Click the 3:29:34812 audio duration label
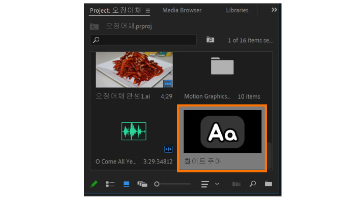The height and width of the screenshot is (200, 356). tap(158, 162)
